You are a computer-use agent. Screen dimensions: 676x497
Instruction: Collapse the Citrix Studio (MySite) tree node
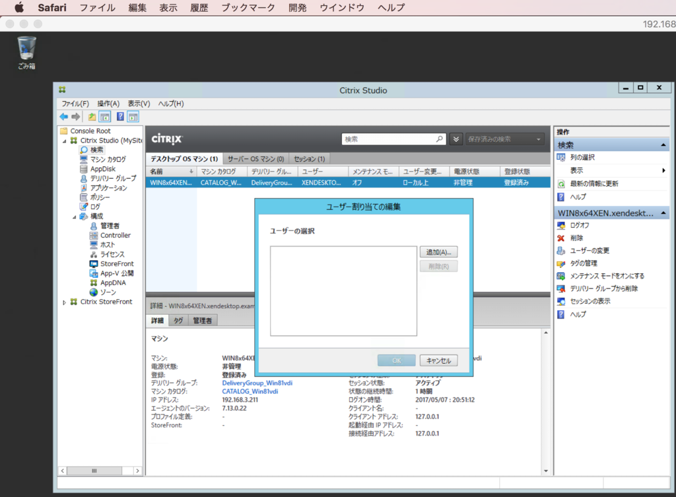tap(64, 141)
